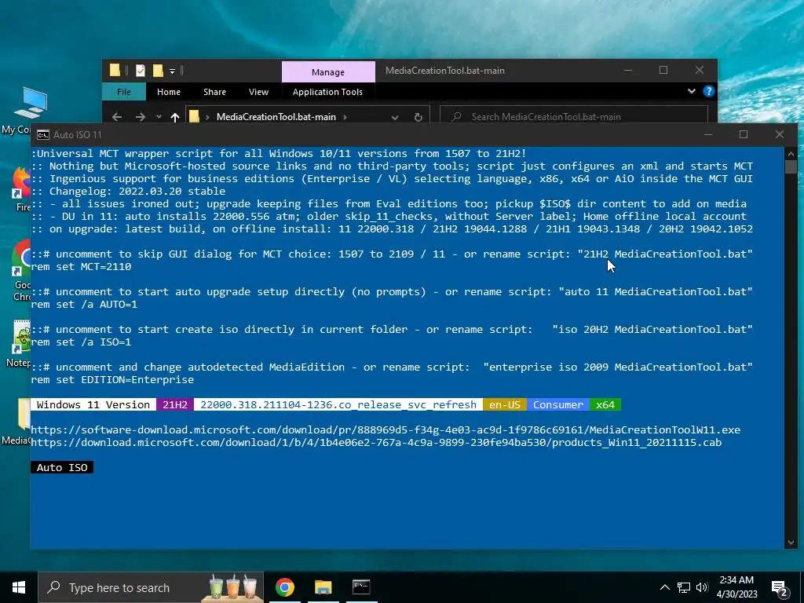This screenshot has width=804, height=603.
Task: Open the notification center icon
Action: click(x=780, y=587)
